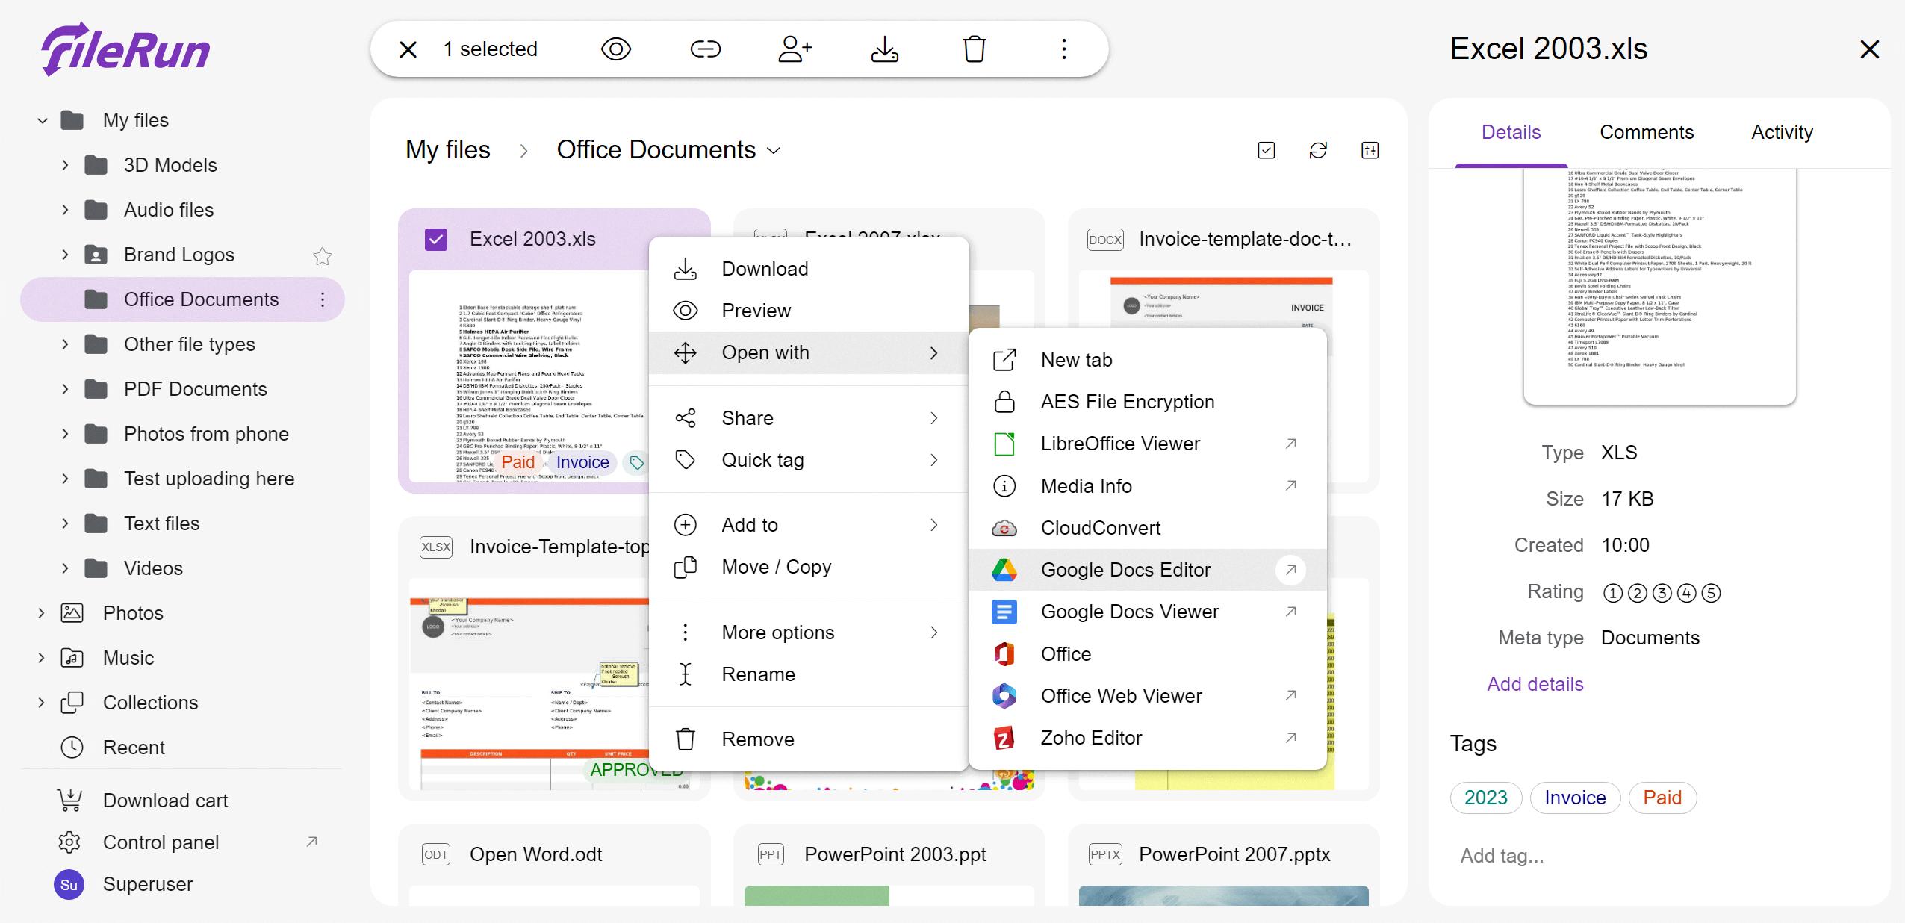The width and height of the screenshot is (1905, 923).
Task: Click the refresh file list icon
Action: pyautogui.click(x=1318, y=150)
